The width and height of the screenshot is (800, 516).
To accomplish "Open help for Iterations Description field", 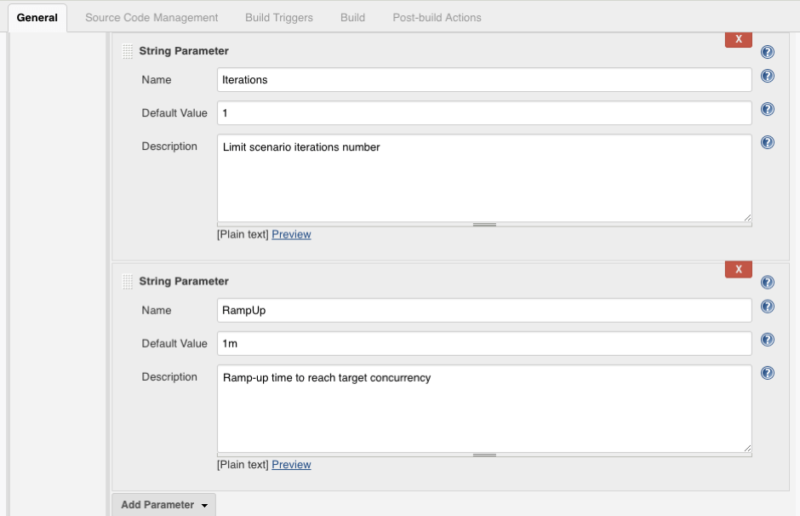I will pos(767,143).
